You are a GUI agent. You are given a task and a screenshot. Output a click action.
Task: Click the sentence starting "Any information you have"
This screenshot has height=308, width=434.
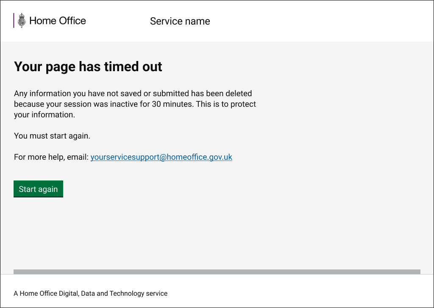(133, 93)
